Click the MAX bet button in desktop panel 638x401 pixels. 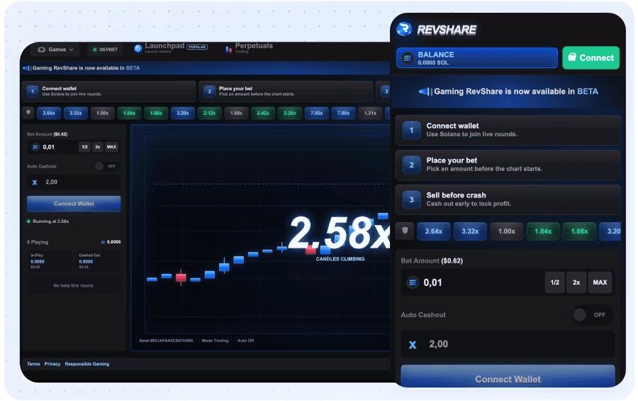pos(111,147)
